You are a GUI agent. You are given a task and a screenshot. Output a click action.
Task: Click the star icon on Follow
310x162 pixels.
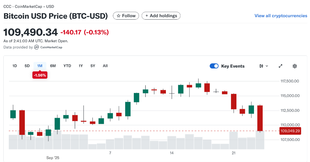pyautogui.click(x=119, y=16)
